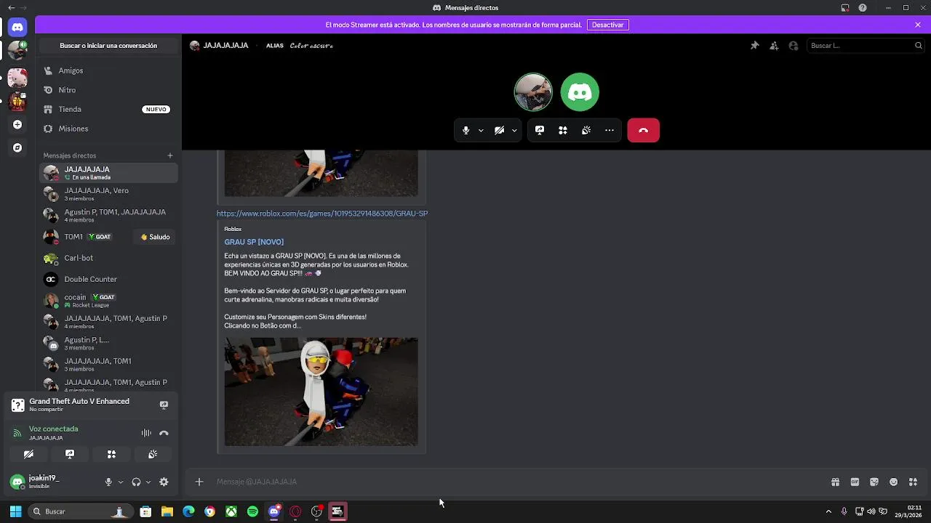Deafen with the headphones icon
The image size is (931, 523).
[x=136, y=482]
